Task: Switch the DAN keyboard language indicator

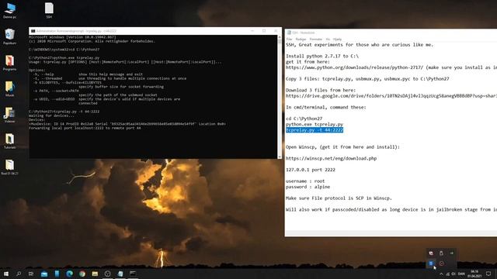Action: (461, 274)
